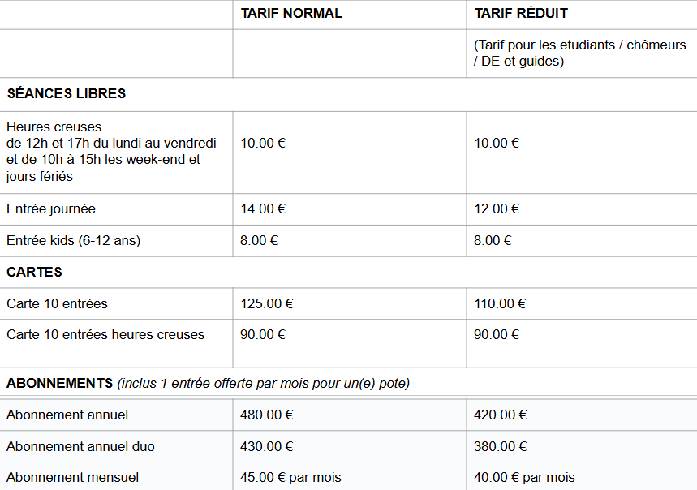This screenshot has height=490, width=697.
Task: Click the reduced 110.00 € card price
Action: coord(500,303)
